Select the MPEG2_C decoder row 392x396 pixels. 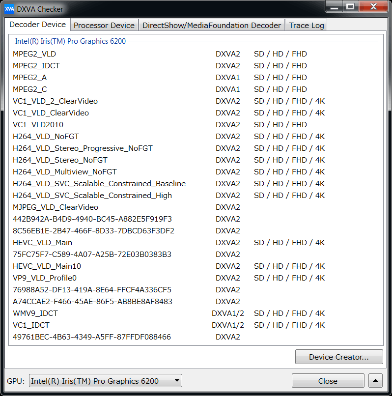(x=196, y=89)
